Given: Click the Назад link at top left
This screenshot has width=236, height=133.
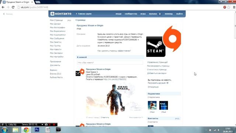Looking at the screenshot, I should pyautogui.click(x=8, y=14).
